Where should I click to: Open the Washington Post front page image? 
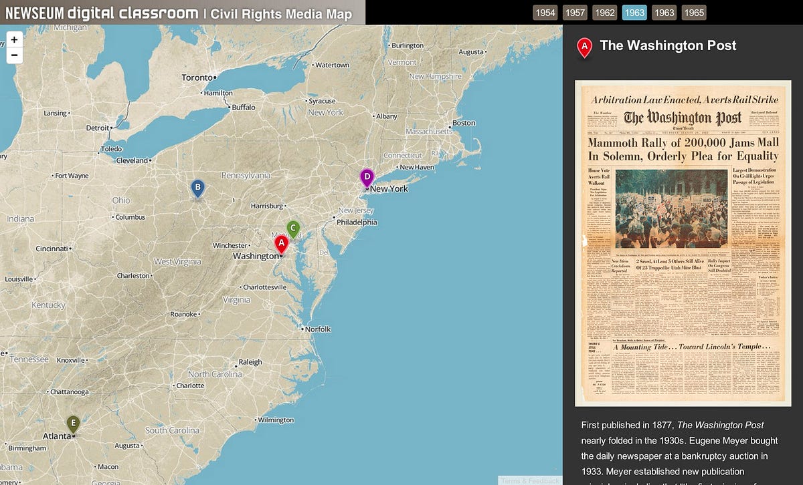tap(683, 243)
